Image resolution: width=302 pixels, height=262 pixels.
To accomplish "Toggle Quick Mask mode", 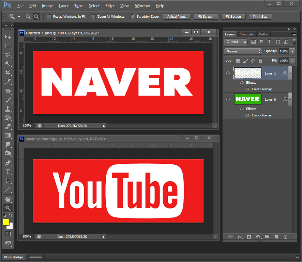I will coord(8,234).
